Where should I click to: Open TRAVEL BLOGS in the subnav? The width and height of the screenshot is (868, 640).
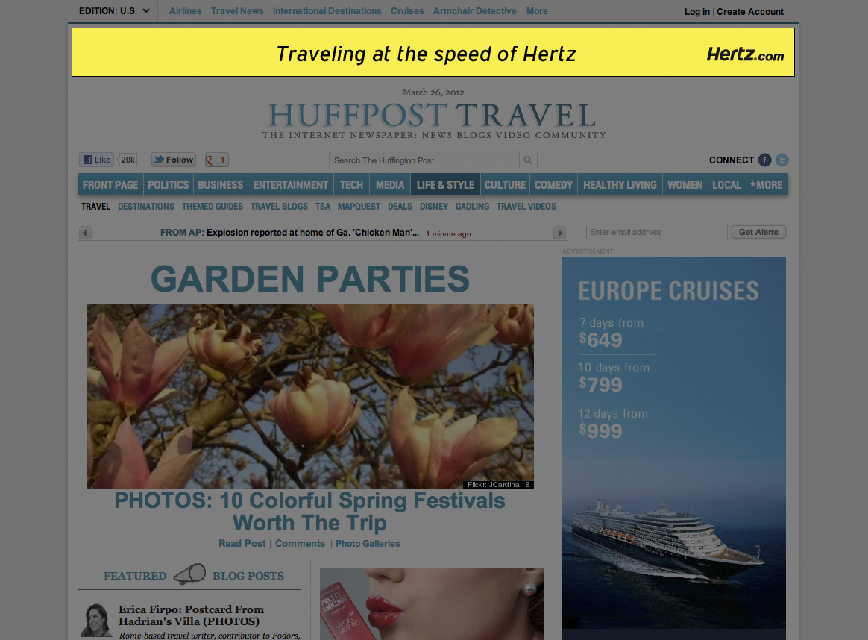point(279,207)
